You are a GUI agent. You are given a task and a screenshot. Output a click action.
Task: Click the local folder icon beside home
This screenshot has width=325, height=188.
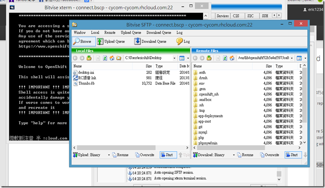tap(119, 58)
